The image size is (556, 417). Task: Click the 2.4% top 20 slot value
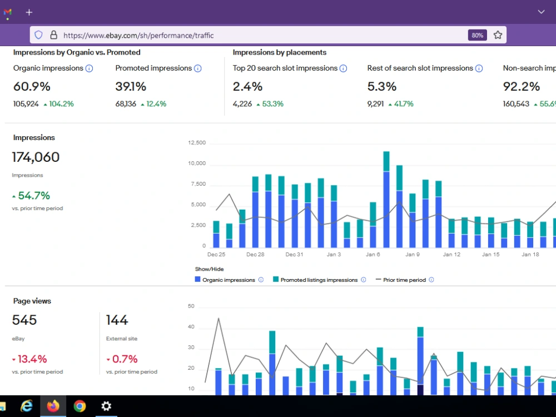[x=247, y=87]
